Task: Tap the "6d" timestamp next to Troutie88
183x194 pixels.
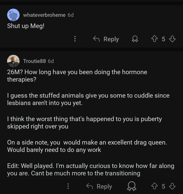Action: (51, 61)
